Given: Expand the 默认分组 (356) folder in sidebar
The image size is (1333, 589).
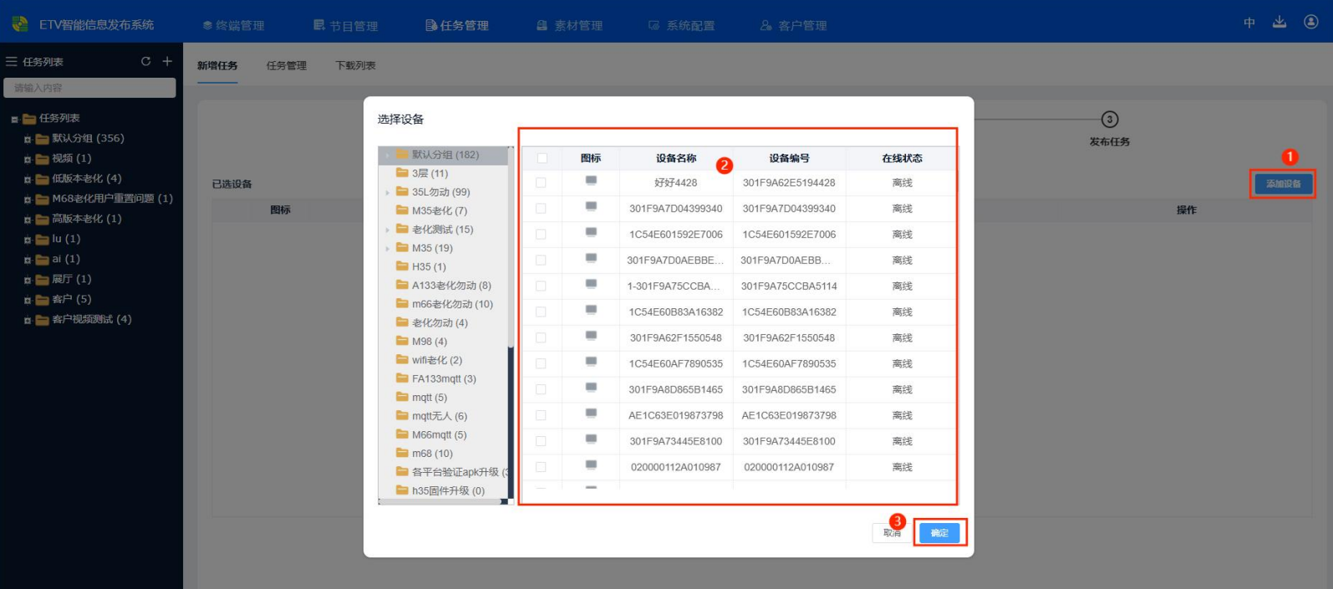Looking at the screenshot, I should [28, 139].
